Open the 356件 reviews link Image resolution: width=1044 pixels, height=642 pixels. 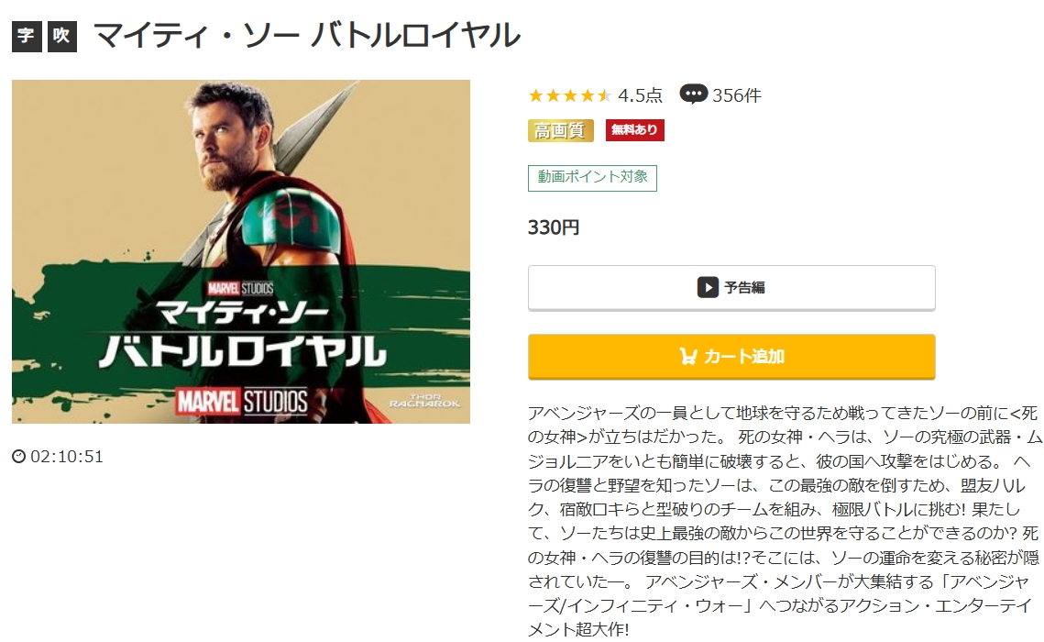click(x=736, y=96)
